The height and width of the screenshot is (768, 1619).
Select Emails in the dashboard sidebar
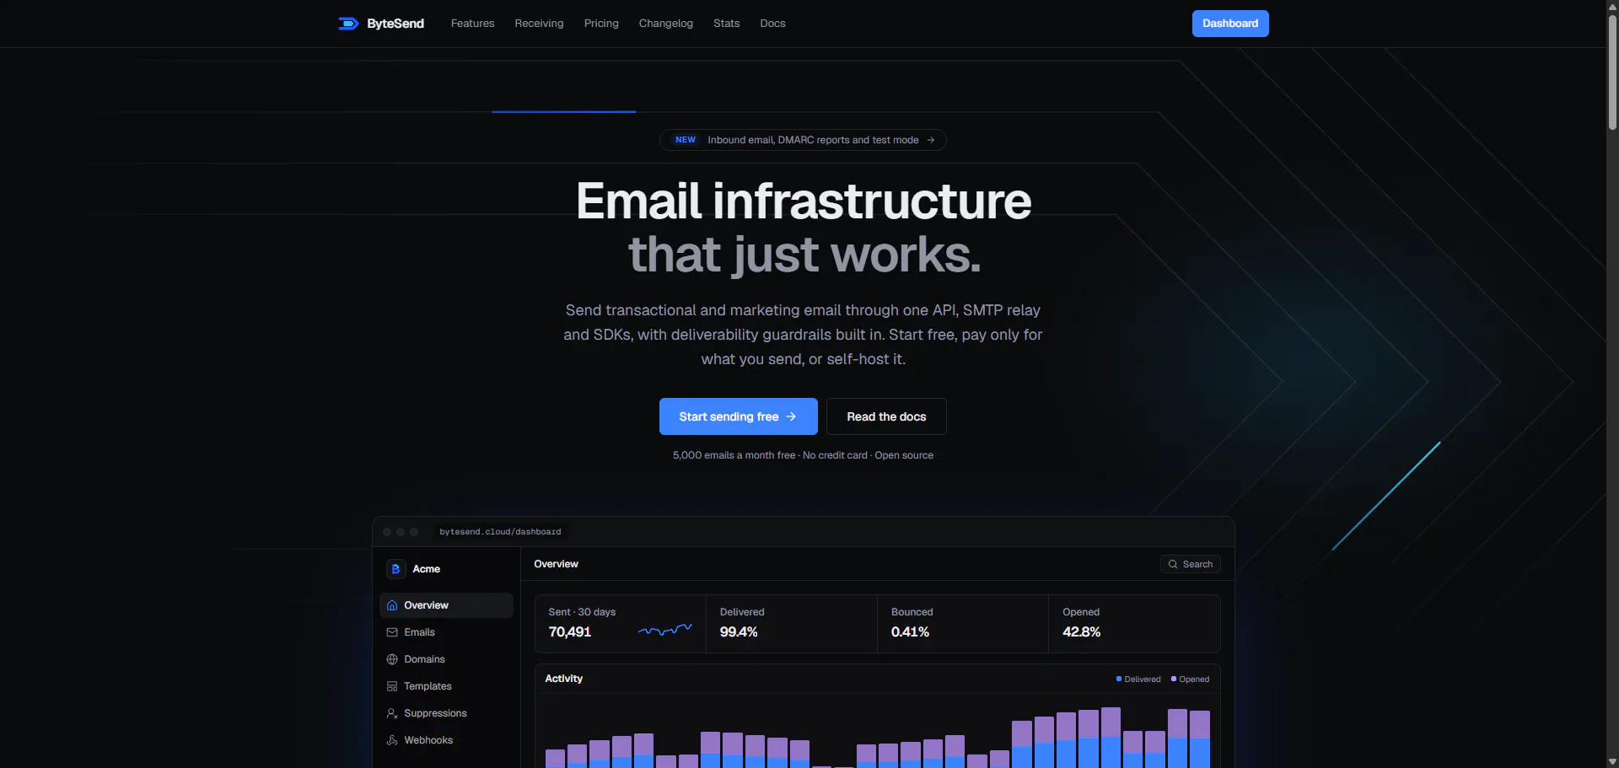[446, 632]
